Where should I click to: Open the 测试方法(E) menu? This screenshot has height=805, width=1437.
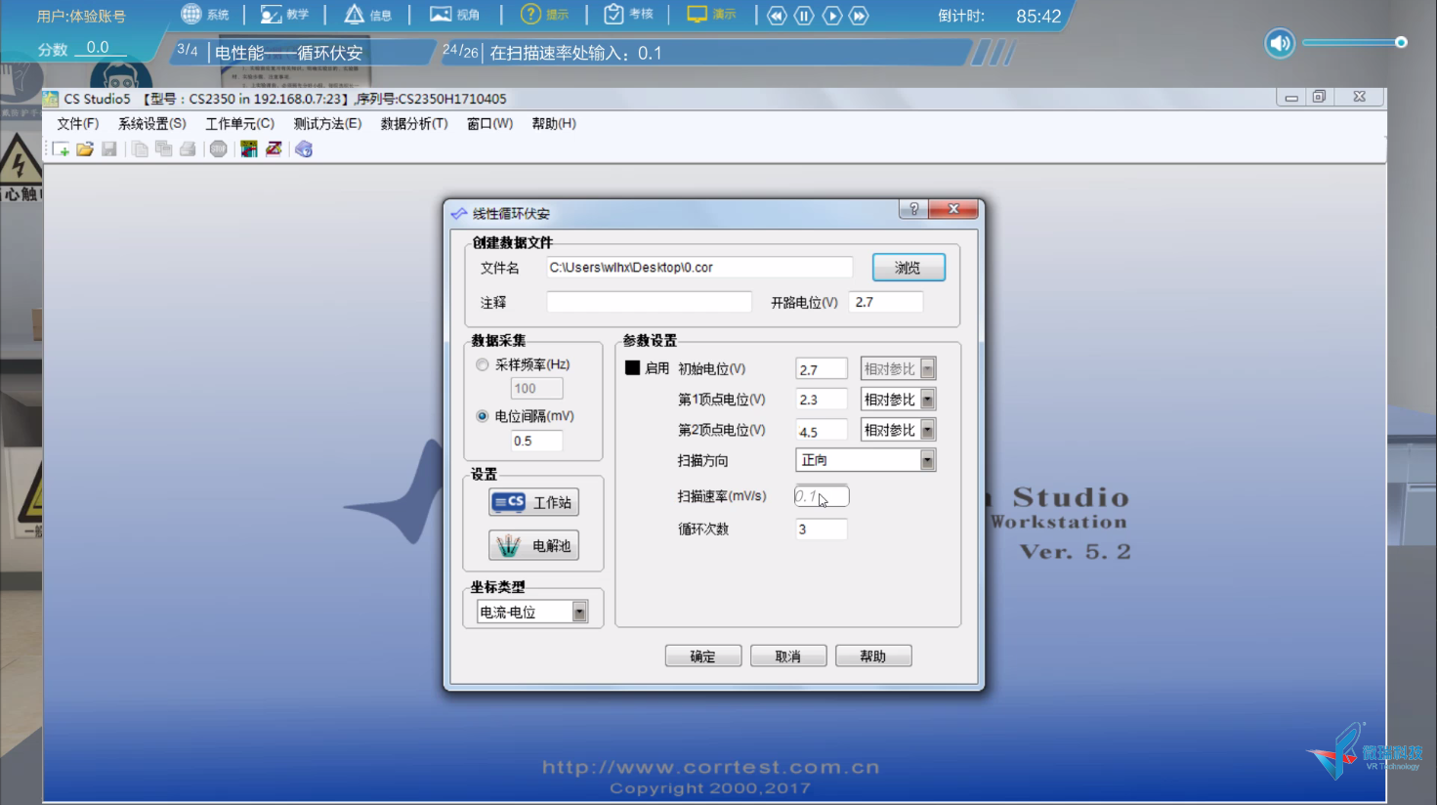coord(327,123)
